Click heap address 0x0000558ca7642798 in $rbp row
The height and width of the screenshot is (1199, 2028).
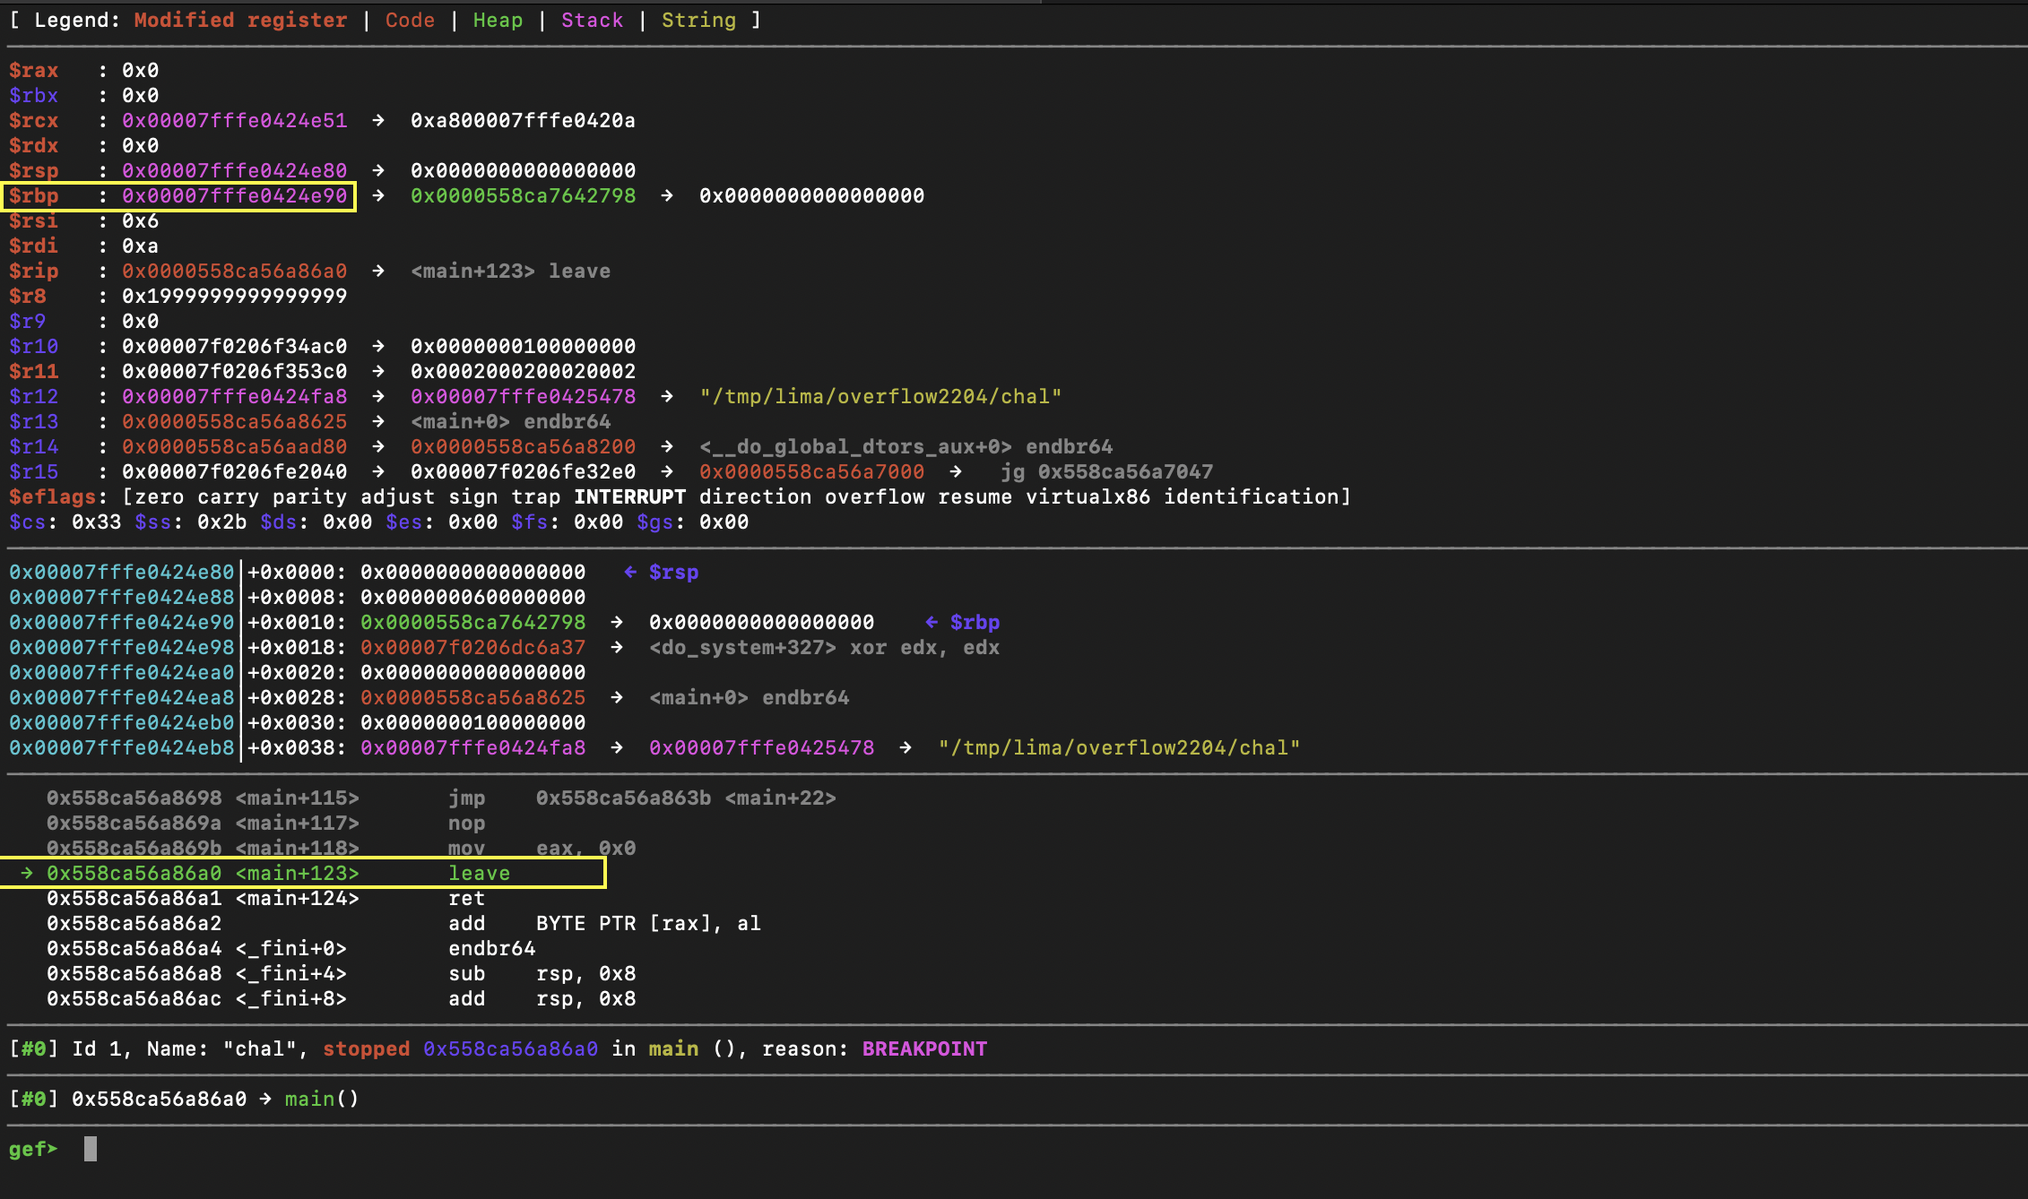(x=524, y=195)
